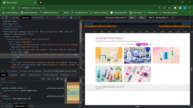Open flexbox editor icon beside display flex
This screenshot has width=193, height=108.
click(x=29, y=98)
